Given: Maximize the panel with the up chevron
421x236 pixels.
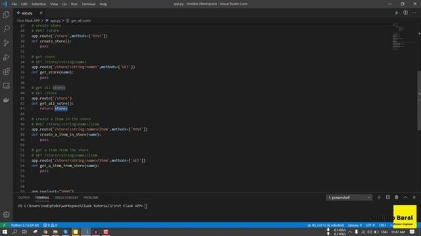Looking at the screenshot, I should point(405,197).
